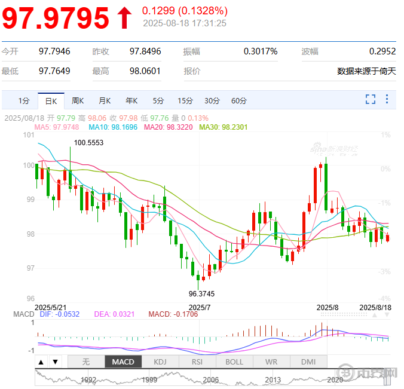Switch to the 1分 chart tab

click(x=23, y=100)
